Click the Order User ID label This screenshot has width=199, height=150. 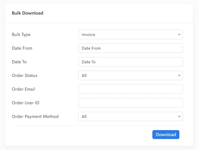pyautogui.click(x=26, y=103)
